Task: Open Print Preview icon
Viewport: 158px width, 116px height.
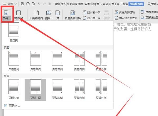Action: point(33,4)
